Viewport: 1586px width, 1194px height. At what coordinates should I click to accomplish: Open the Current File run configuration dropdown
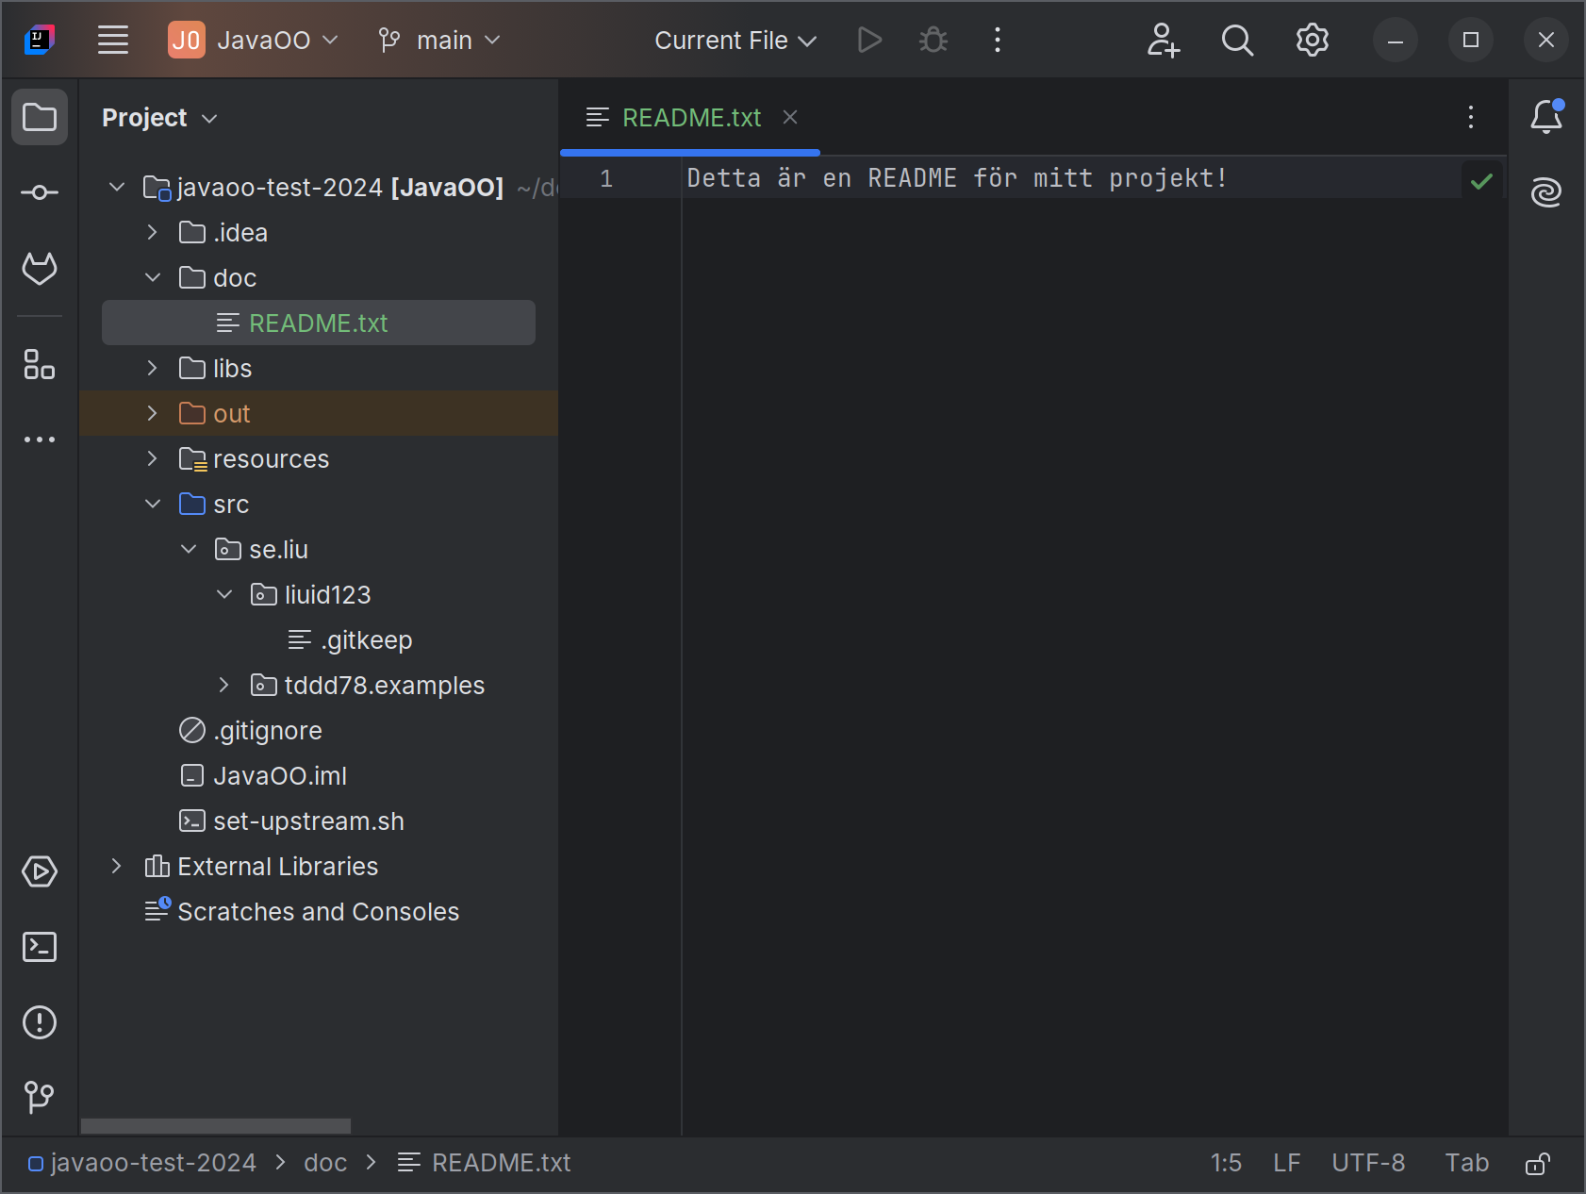point(735,40)
